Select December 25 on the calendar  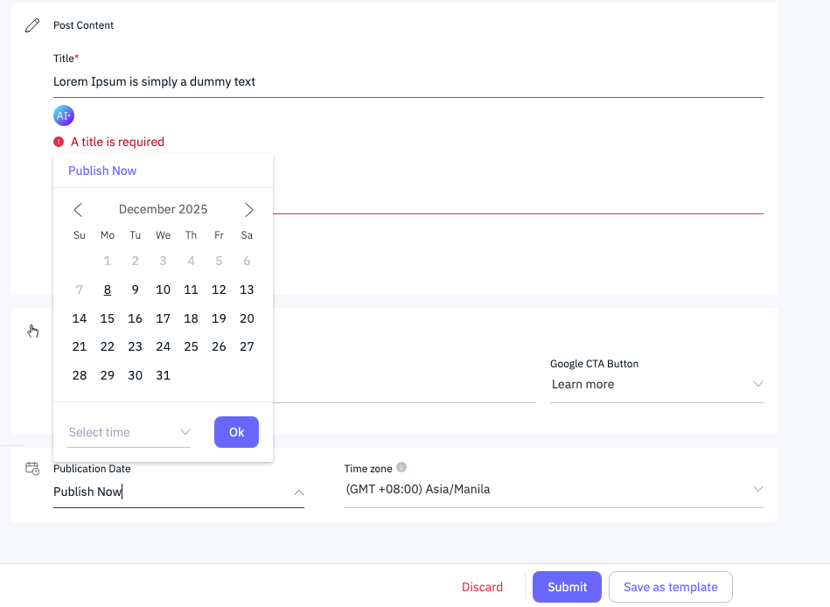(191, 346)
